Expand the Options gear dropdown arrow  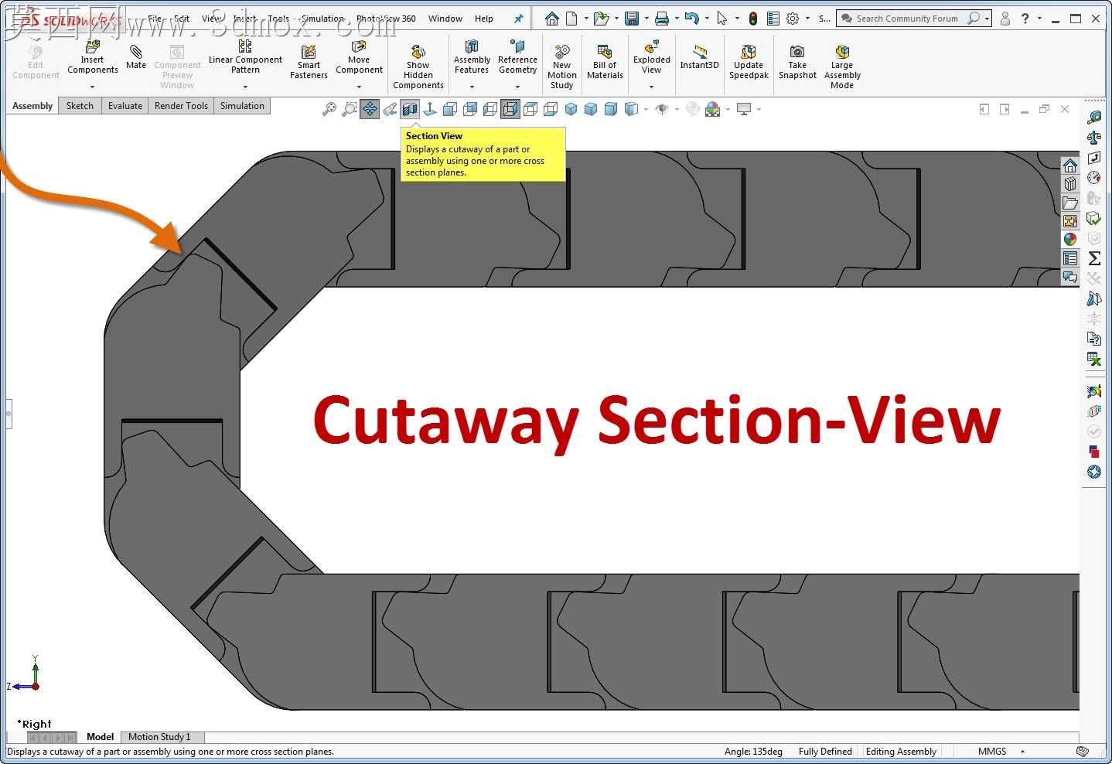tap(807, 19)
